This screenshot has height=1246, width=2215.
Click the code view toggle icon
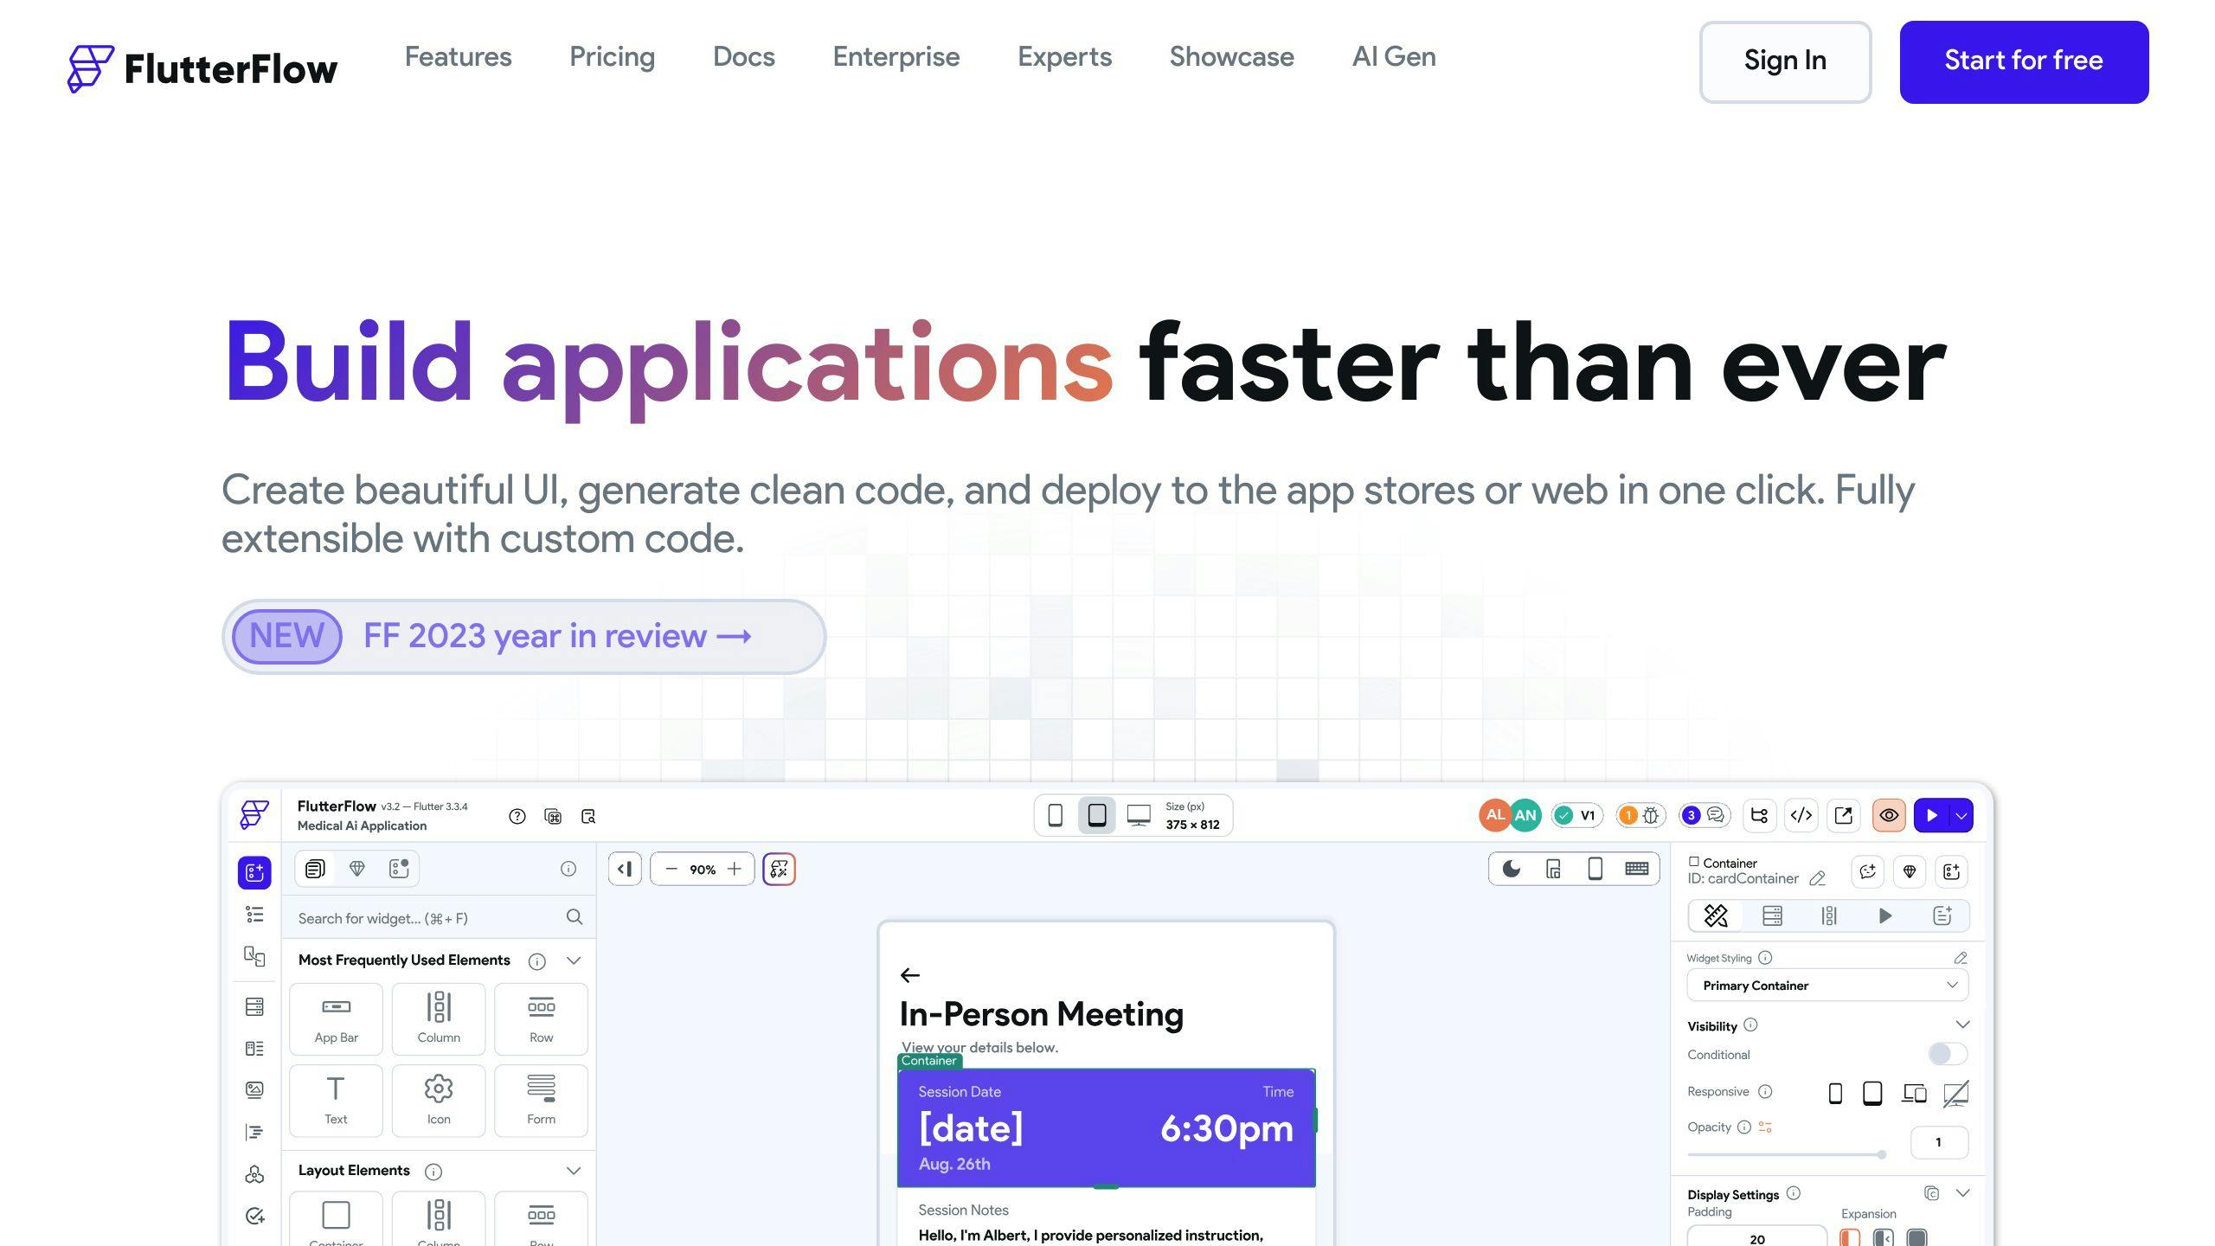(x=1800, y=815)
